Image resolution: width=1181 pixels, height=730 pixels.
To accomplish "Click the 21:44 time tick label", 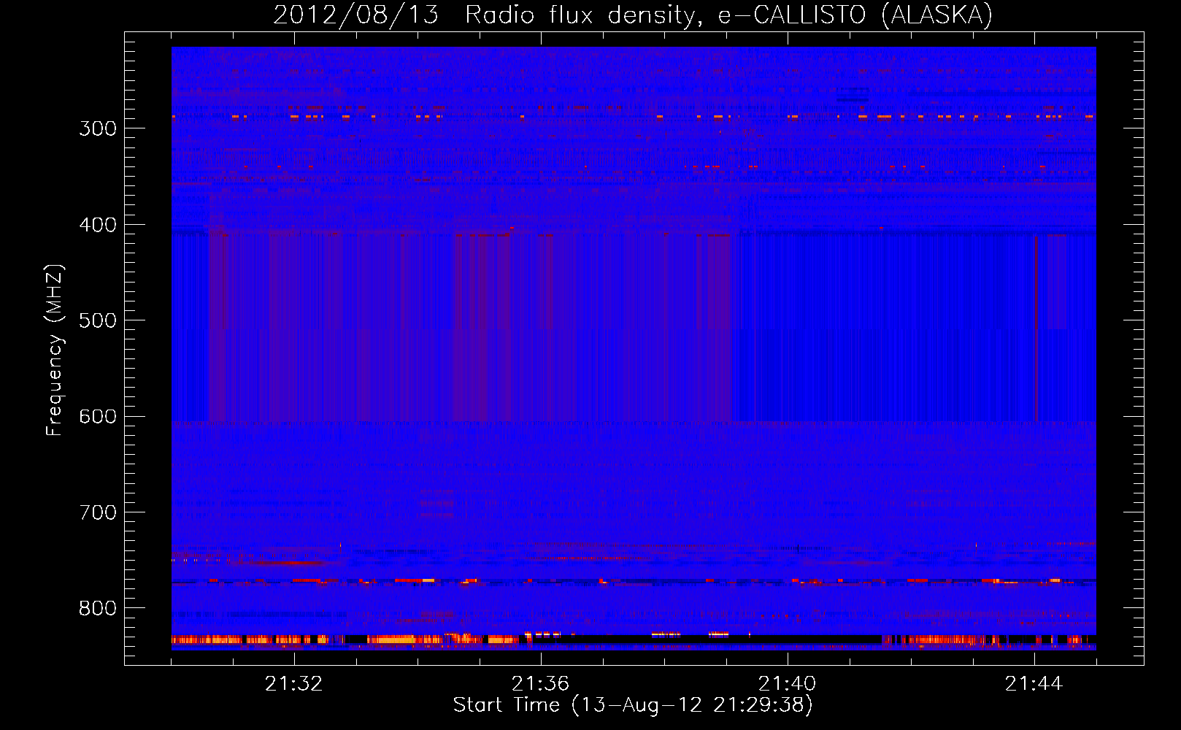I will (1034, 683).
